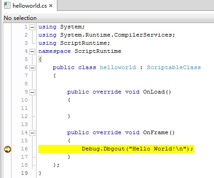Click the OnFrame() method name

(x=159, y=132)
